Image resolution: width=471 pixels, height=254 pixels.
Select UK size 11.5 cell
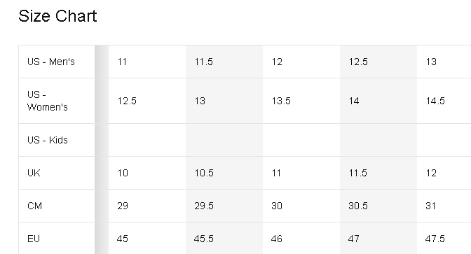pyautogui.click(x=378, y=173)
